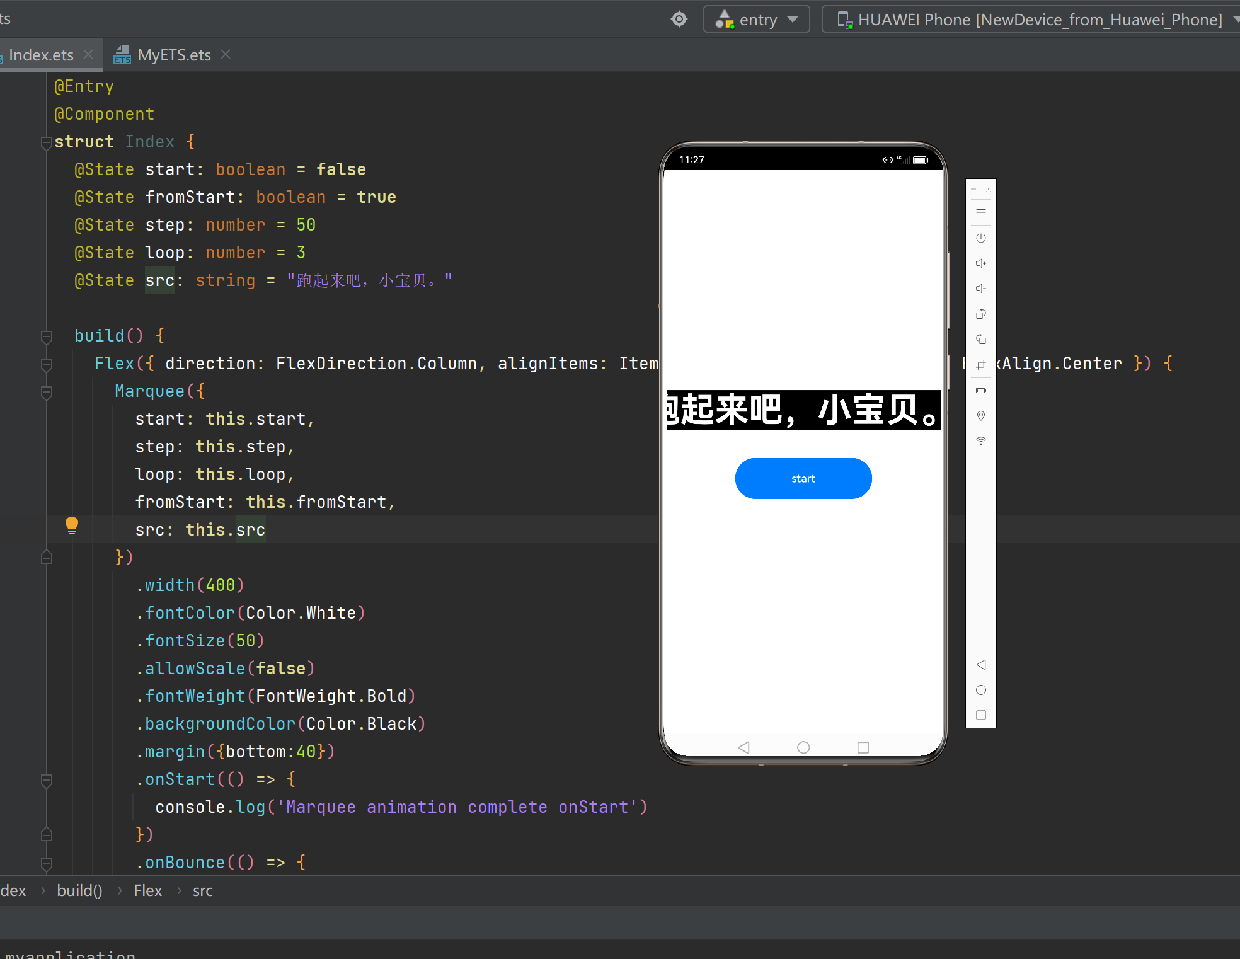The width and height of the screenshot is (1240, 959).
Task: Open the emulator battery settings icon
Action: [980, 391]
